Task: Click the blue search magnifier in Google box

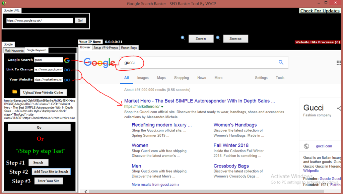Action: [x=281, y=63]
